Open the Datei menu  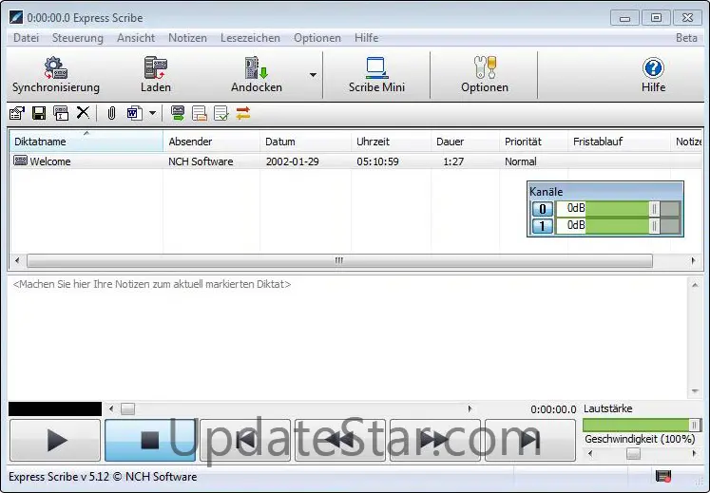pyautogui.click(x=27, y=38)
